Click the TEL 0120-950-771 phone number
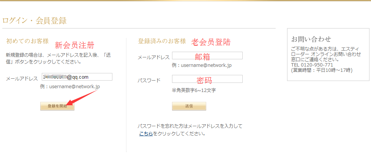This screenshot has width=371, height=157. [x=312, y=65]
